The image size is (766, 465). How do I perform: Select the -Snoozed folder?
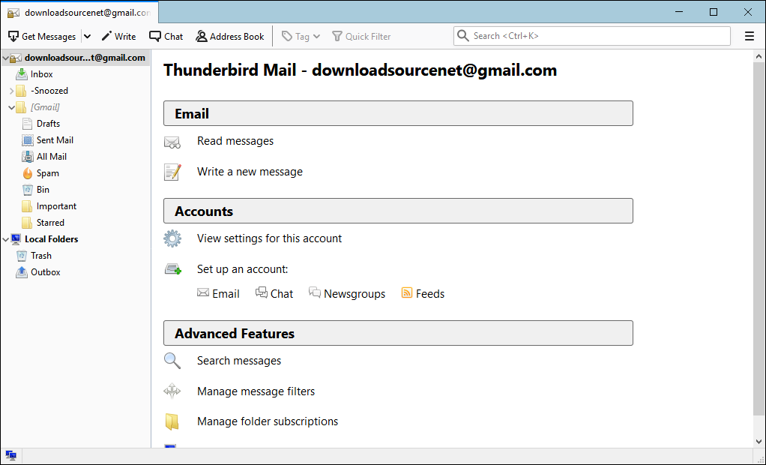tap(49, 91)
